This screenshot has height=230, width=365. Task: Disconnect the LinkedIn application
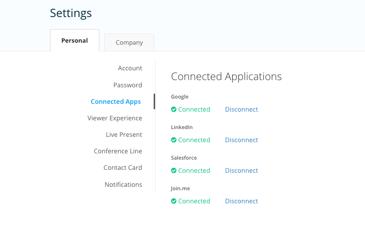pos(241,140)
